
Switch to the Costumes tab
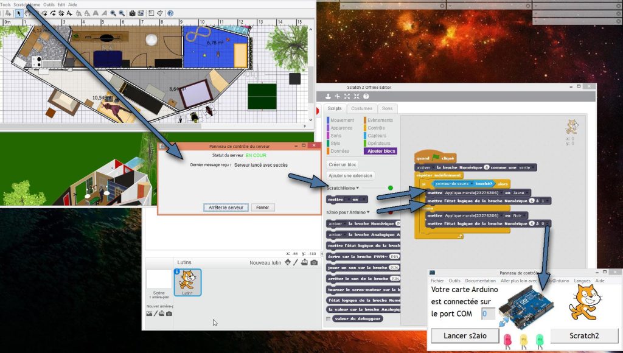[x=361, y=108]
